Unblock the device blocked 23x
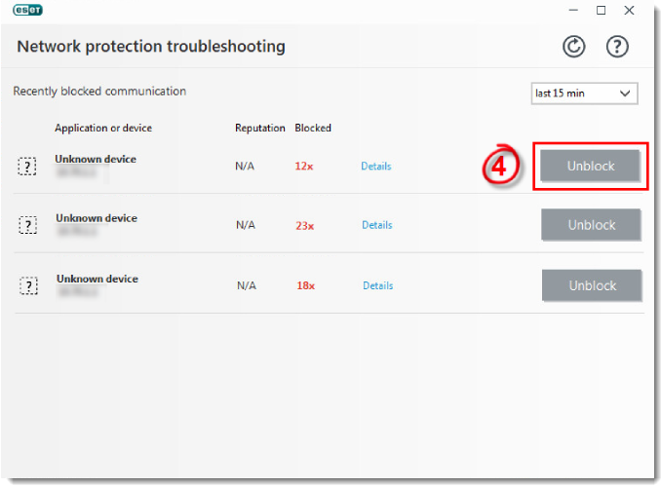 [591, 225]
